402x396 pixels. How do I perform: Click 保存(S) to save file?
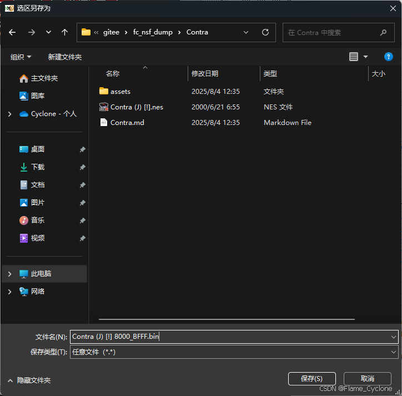point(311,379)
